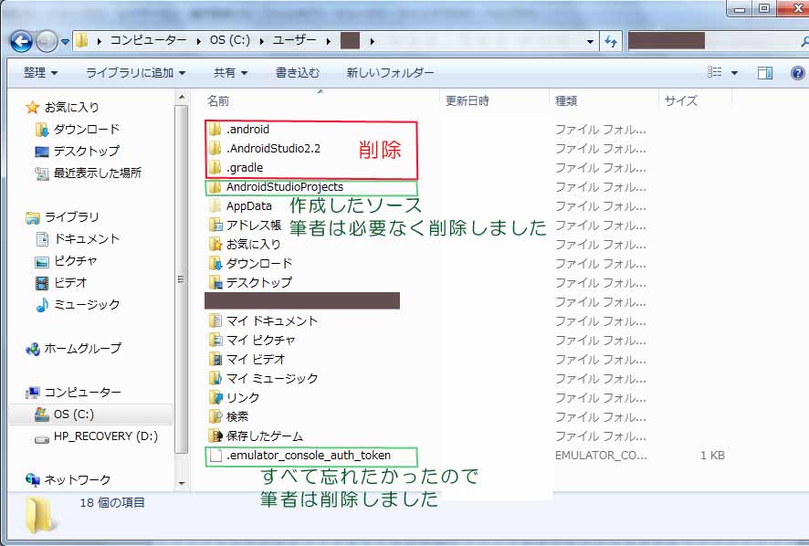
Task: Sort by the サイズ column header
Action: pyautogui.click(x=680, y=101)
